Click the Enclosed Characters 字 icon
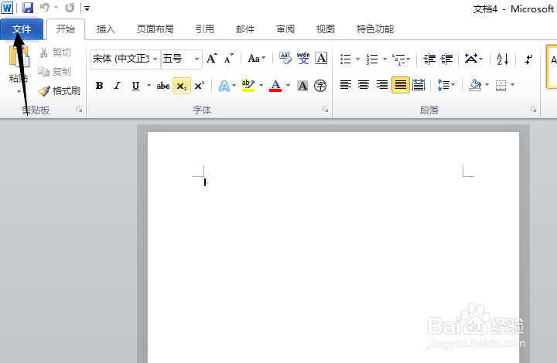 click(320, 86)
